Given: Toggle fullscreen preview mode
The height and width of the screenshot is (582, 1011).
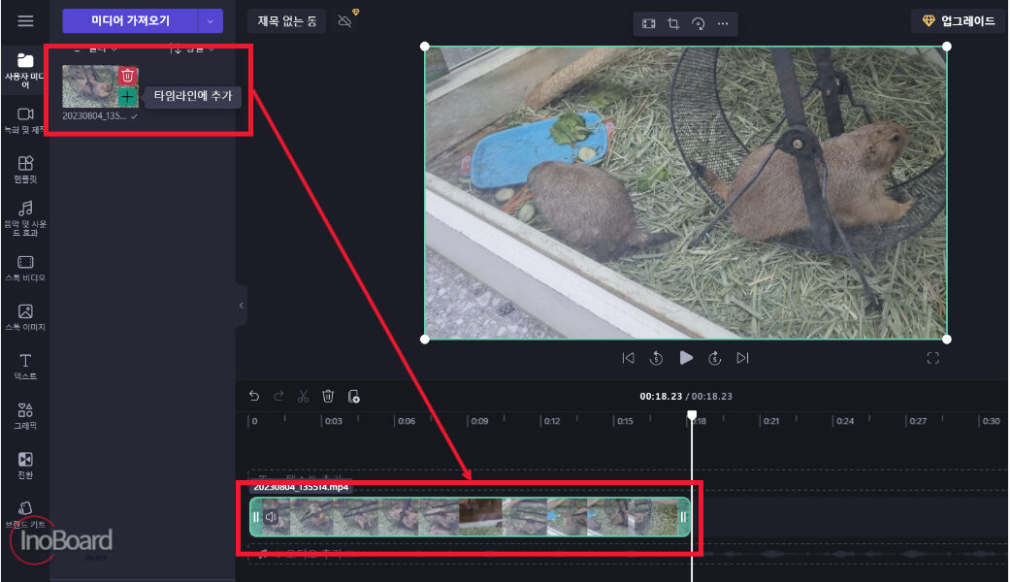Looking at the screenshot, I should coord(933,358).
